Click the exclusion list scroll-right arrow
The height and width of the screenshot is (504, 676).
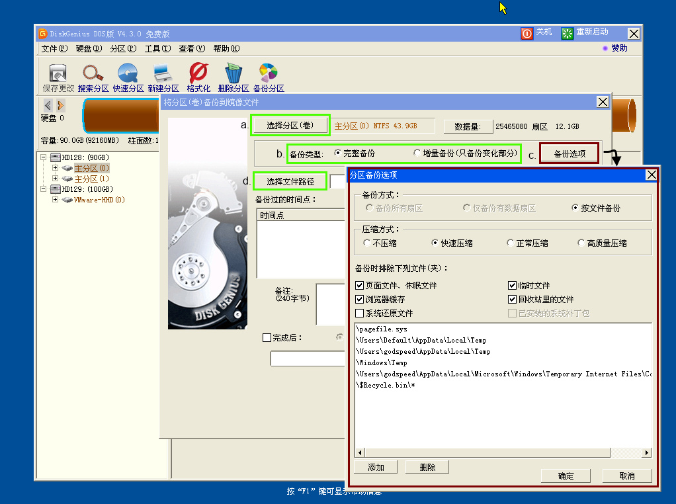click(x=646, y=452)
